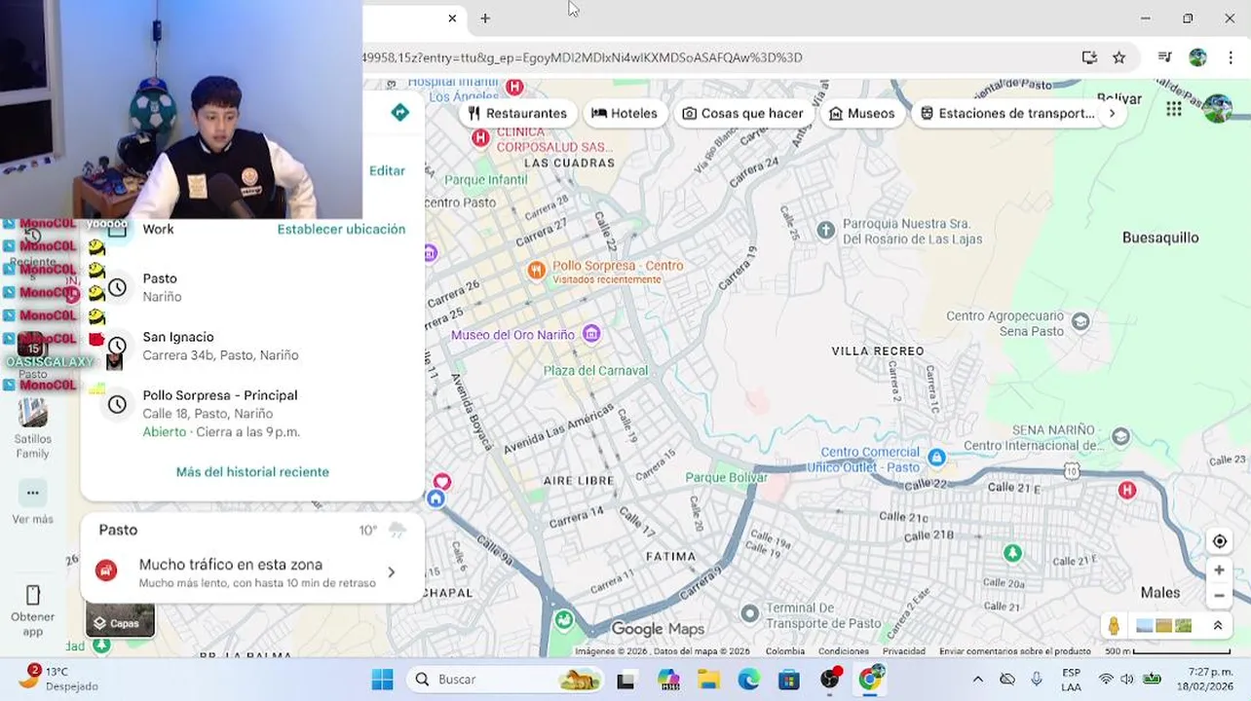
Task: Open a new browser tab
Action: [485, 18]
